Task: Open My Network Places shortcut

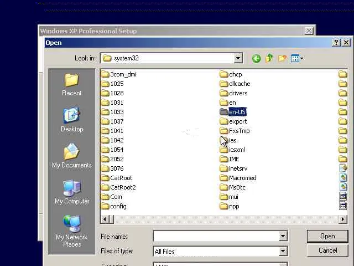Action: (x=72, y=231)
